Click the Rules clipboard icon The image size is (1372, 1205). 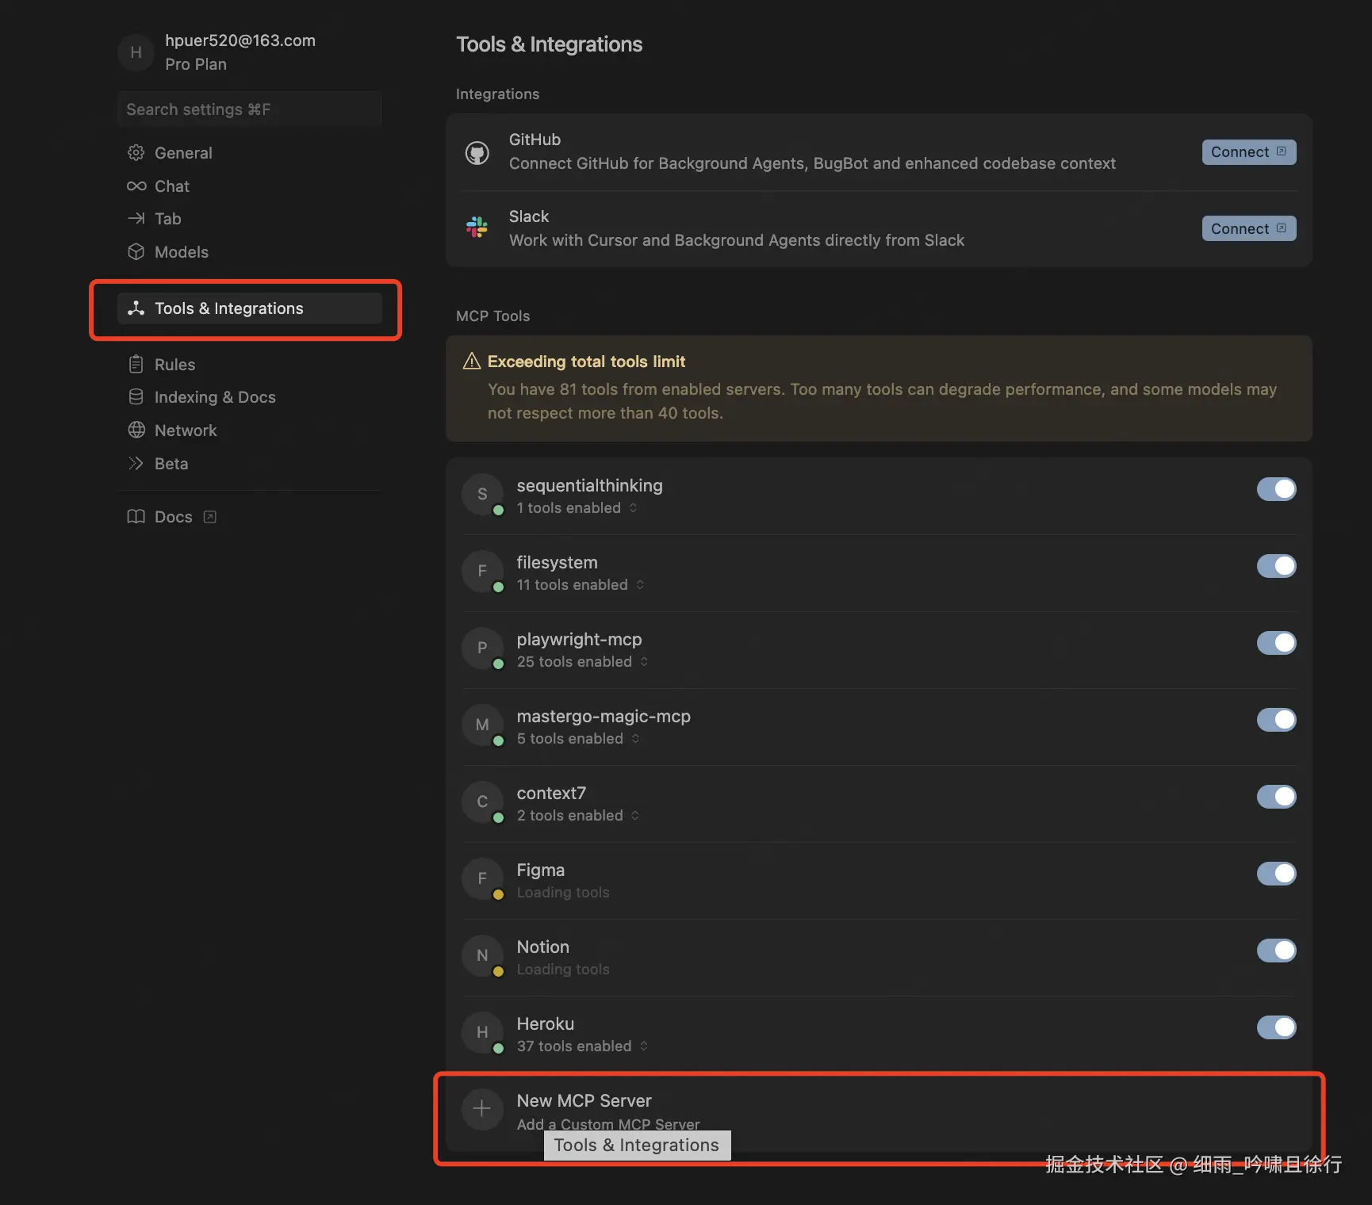tap(136, 364)
